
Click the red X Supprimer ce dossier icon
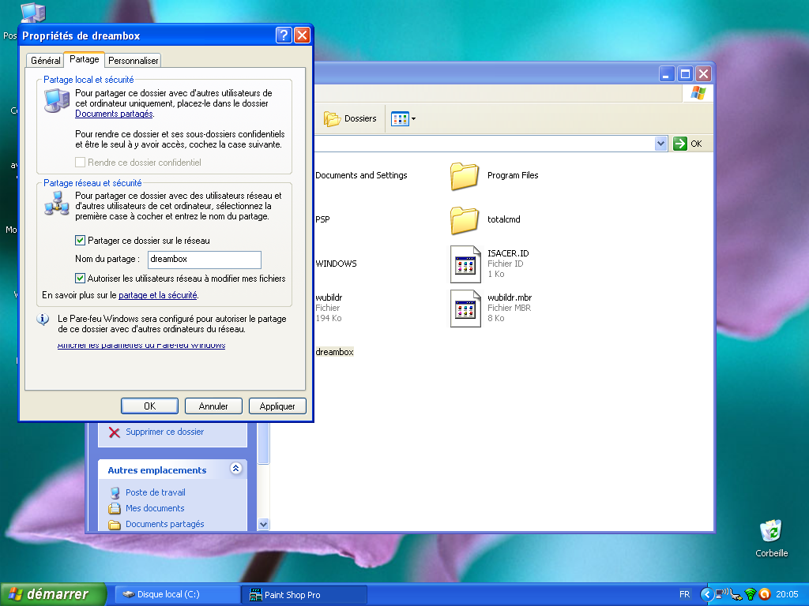[114, 432]
